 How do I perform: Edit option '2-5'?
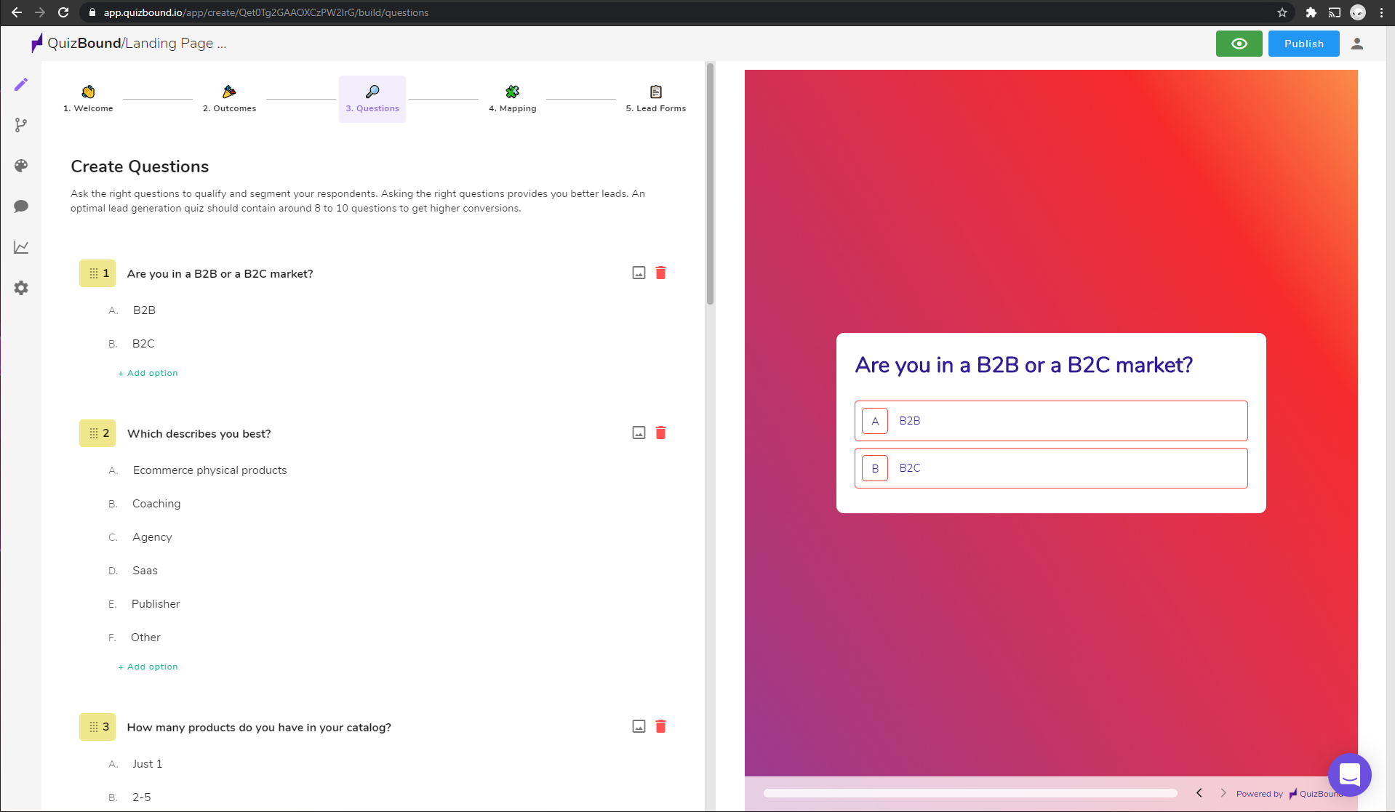[141, 797]
